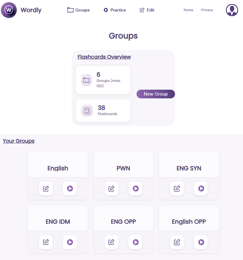
Task: Switch to the Groups section
Action: tap(78, 10)
